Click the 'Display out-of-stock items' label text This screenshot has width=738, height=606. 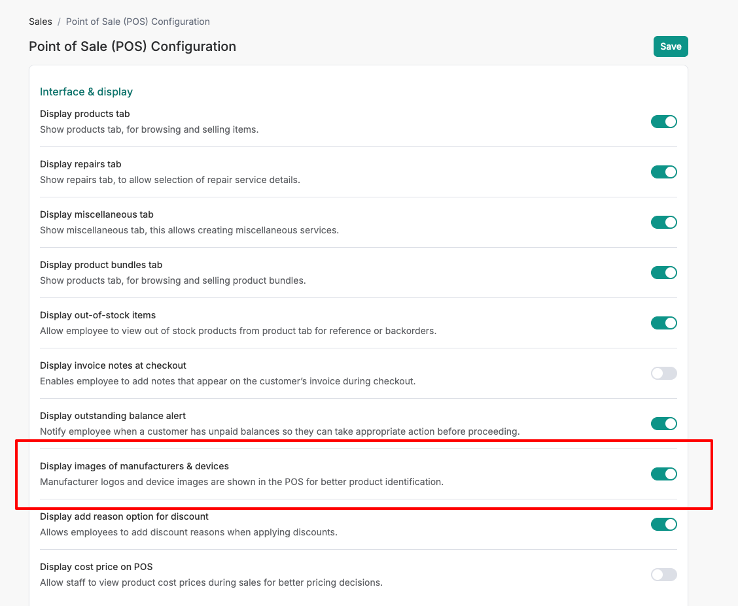97,315
